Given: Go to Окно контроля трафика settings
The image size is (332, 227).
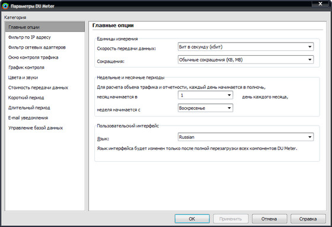Looking at the screenshot, I should (45, 57).
